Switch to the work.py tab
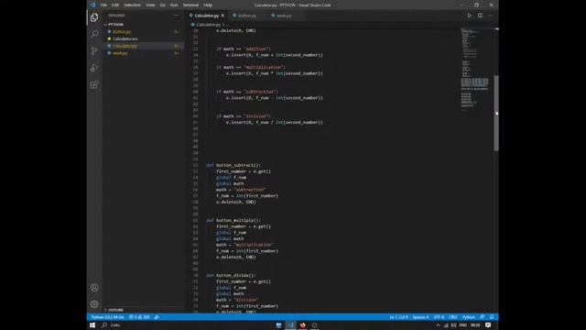The image size is (586, 330). pyautogui.click(x=285, y=16)
